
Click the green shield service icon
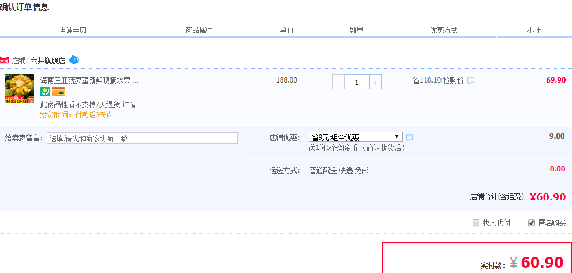(x=45, y=91)
